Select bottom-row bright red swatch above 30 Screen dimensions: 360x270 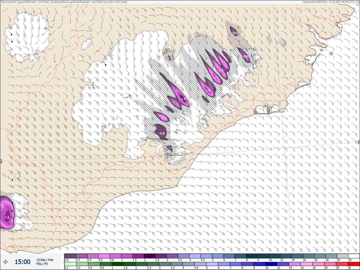coord(354,264)
